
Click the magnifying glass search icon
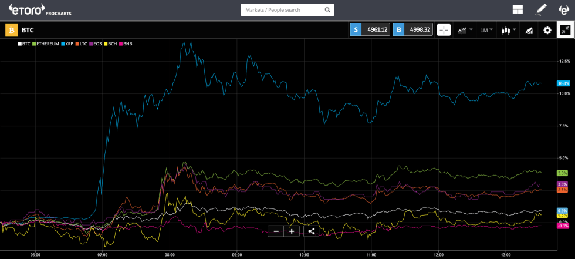(327, 10)
